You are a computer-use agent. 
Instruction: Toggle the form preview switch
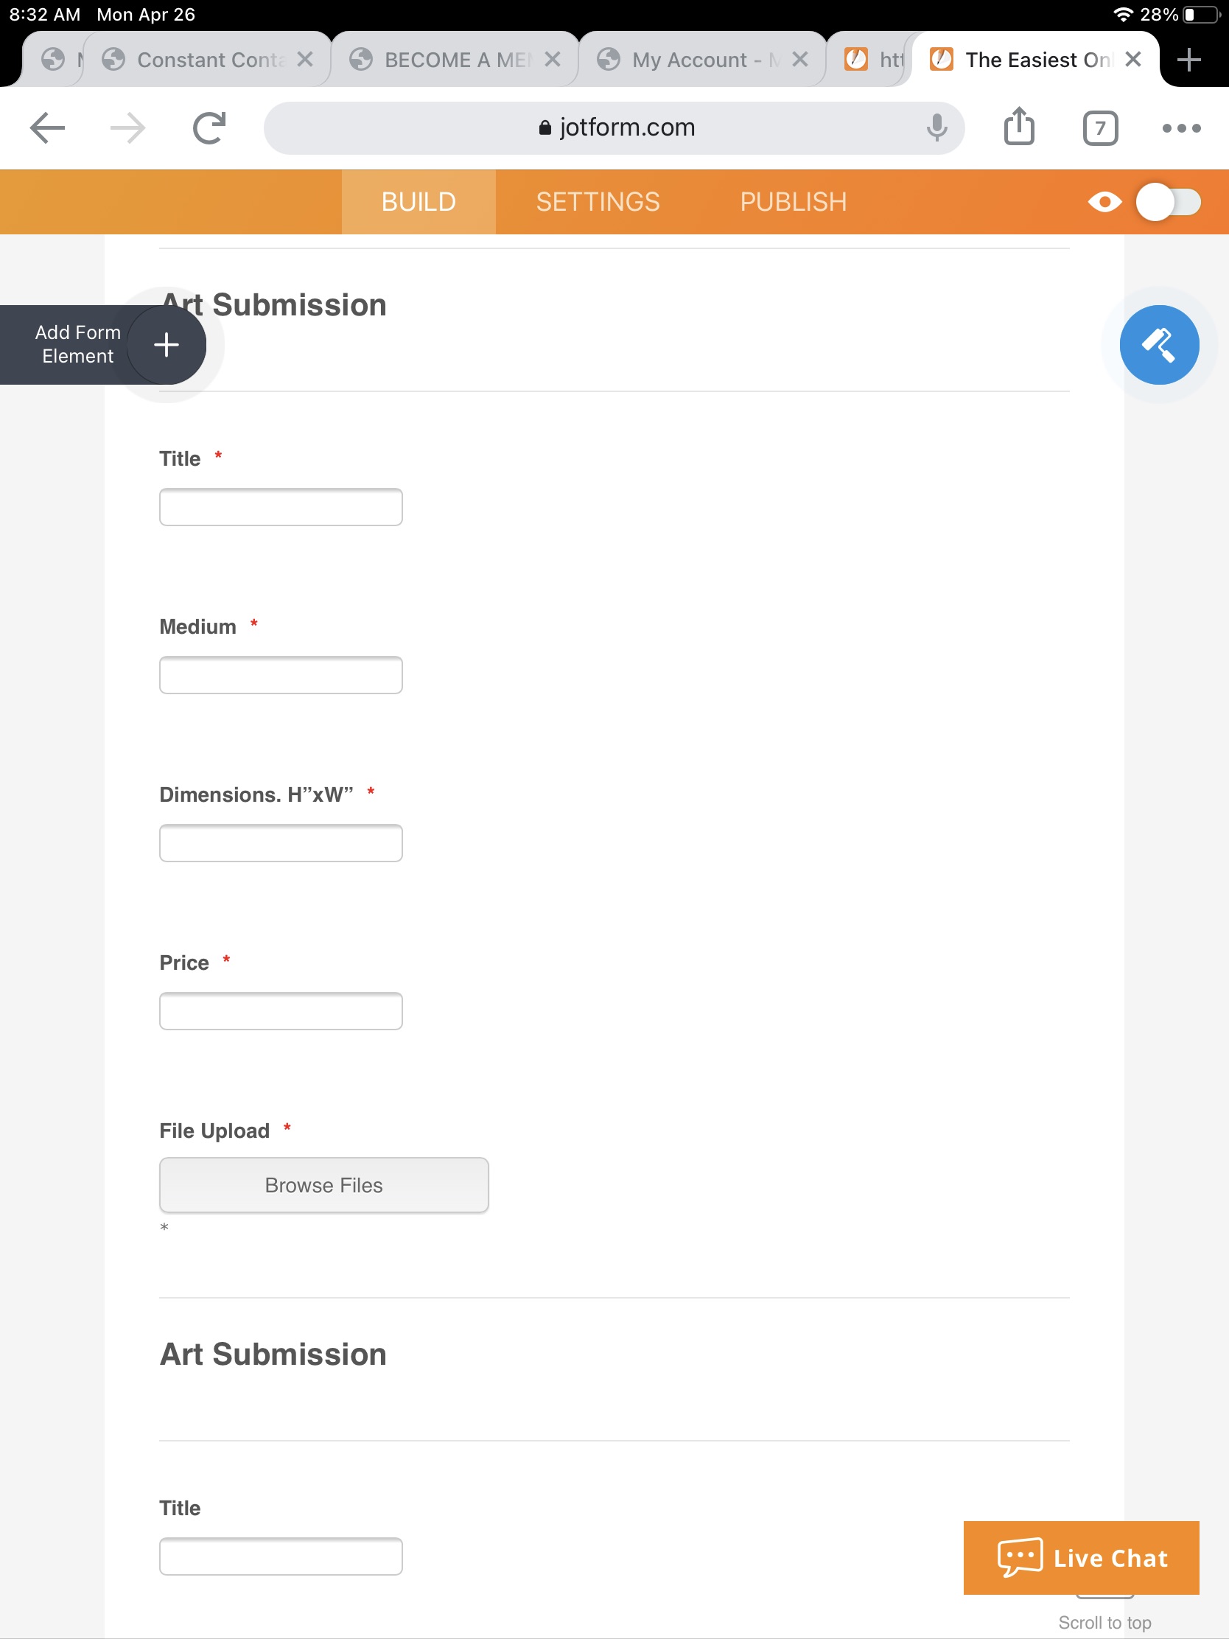click(x=1169, y=200)
